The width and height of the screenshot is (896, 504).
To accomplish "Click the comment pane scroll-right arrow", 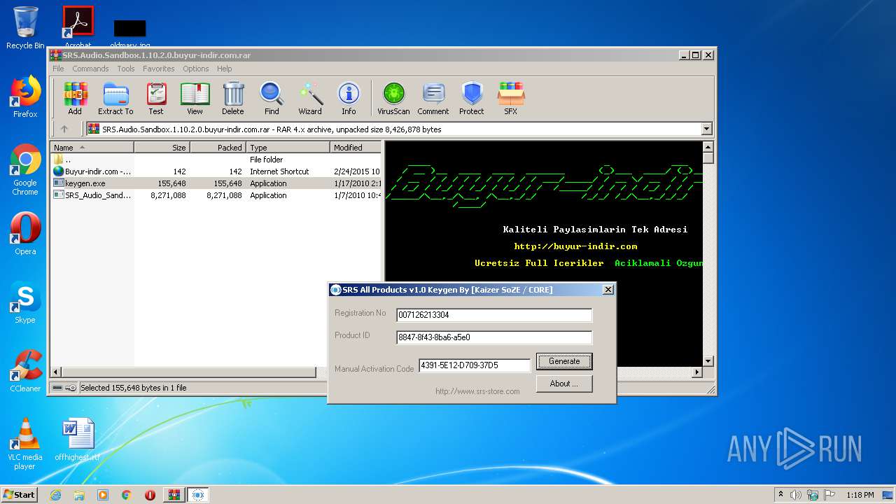I will tap(696, 372).
